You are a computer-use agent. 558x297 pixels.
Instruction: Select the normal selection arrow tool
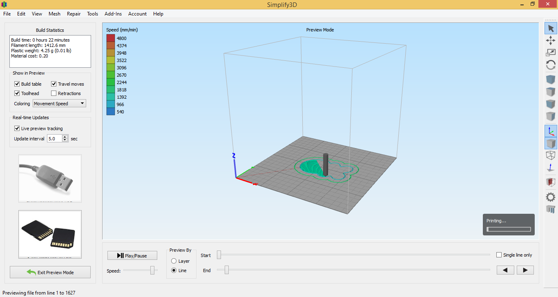551,28
